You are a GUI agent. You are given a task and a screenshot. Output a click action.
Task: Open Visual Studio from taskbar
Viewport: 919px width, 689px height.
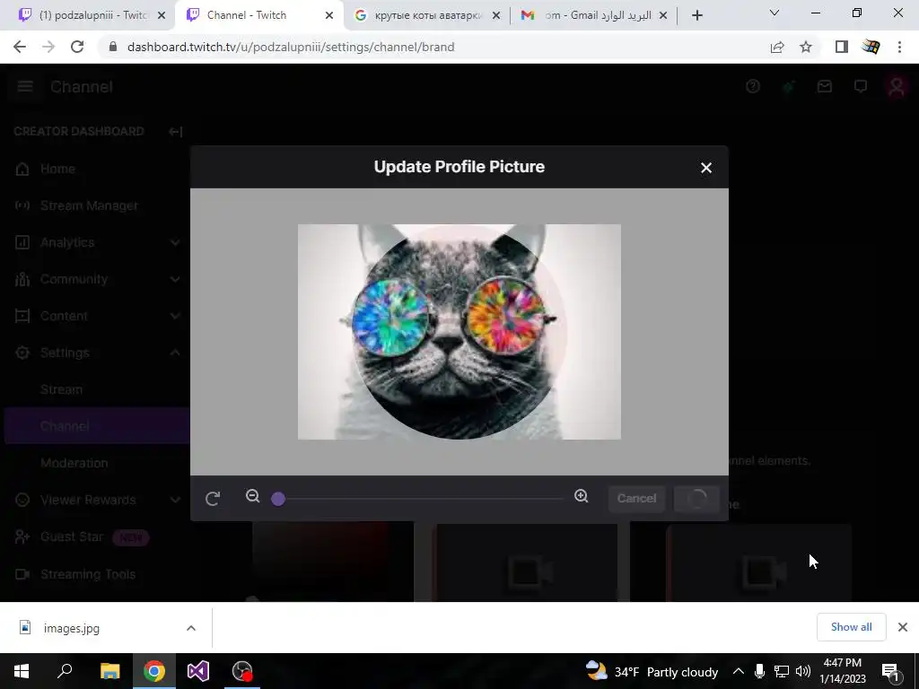198,671
